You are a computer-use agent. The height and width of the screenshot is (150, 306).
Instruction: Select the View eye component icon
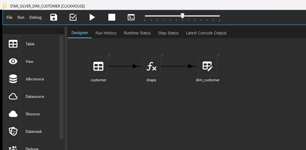pyautogui.click(x=13, y=61)
